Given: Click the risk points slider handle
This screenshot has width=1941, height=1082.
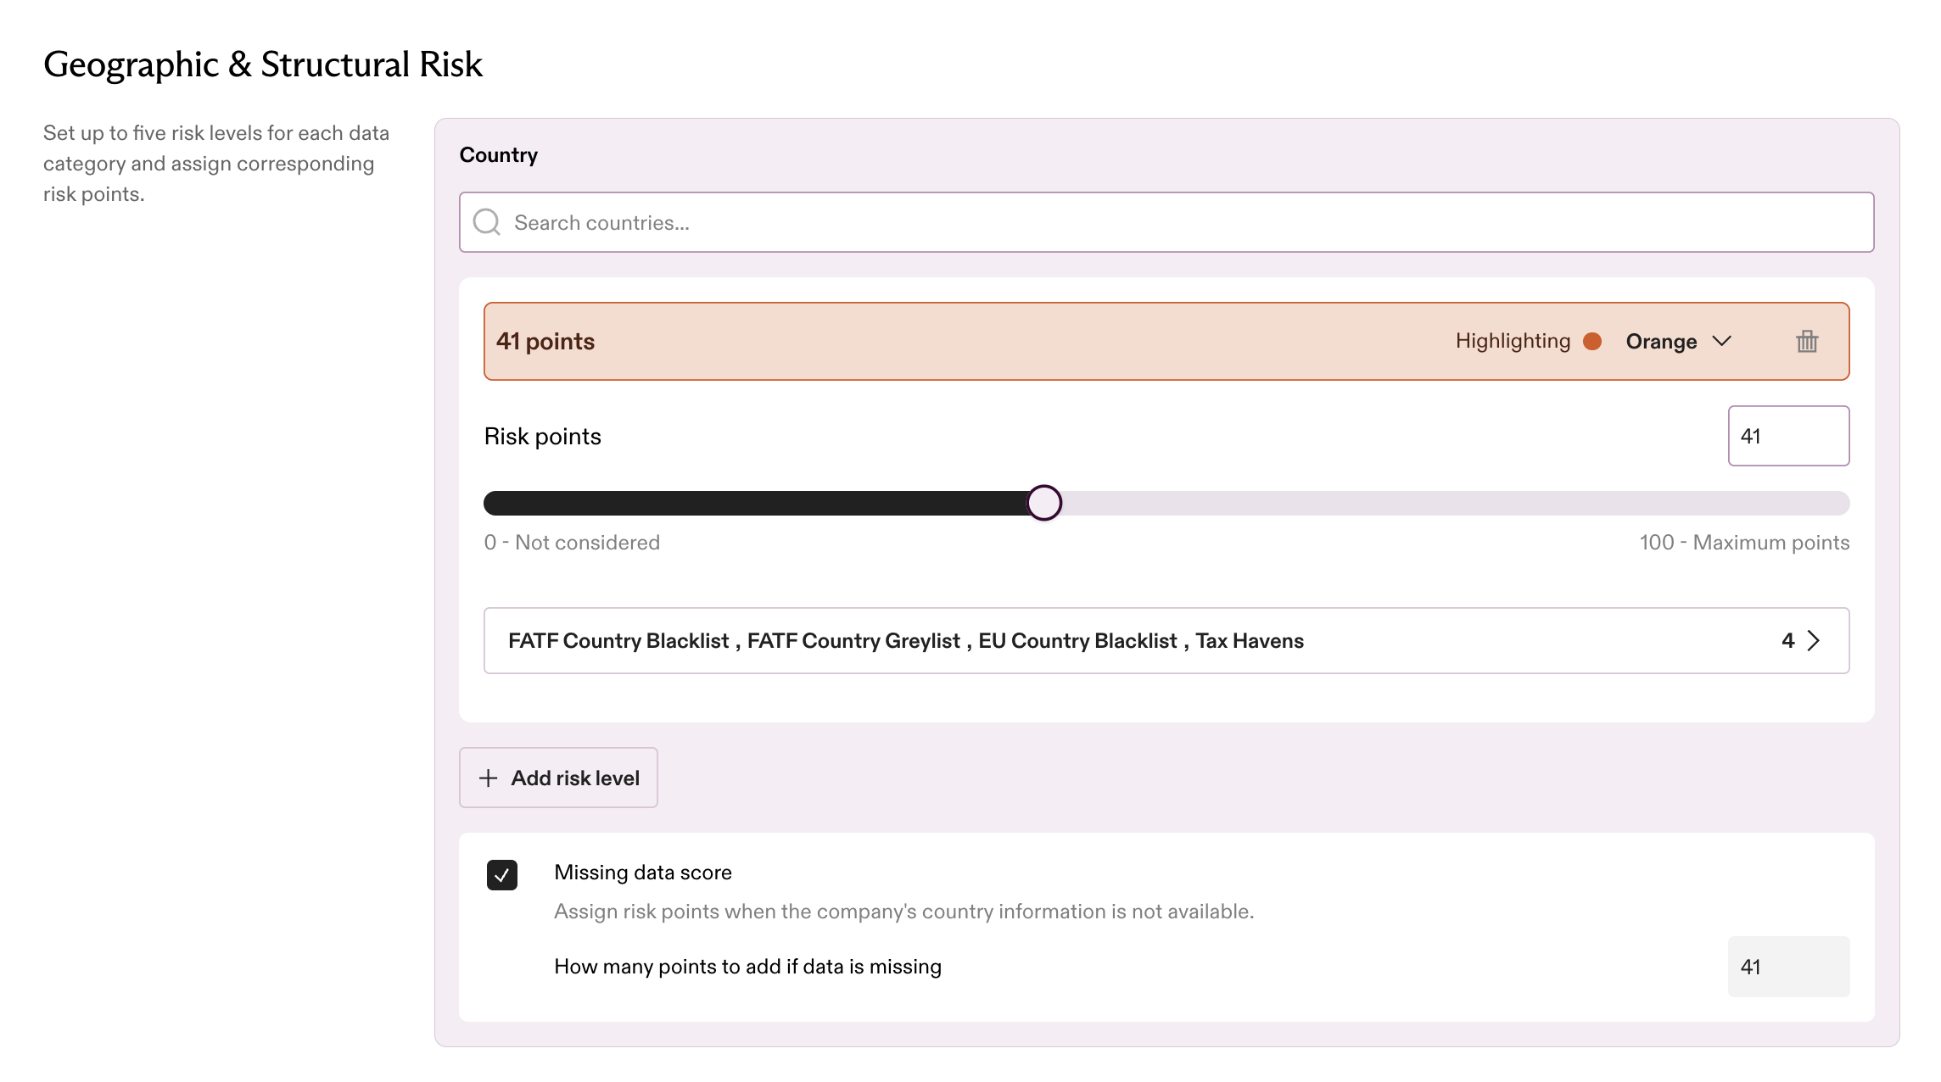Looking at the screenshot, I should coord(1044,503).
